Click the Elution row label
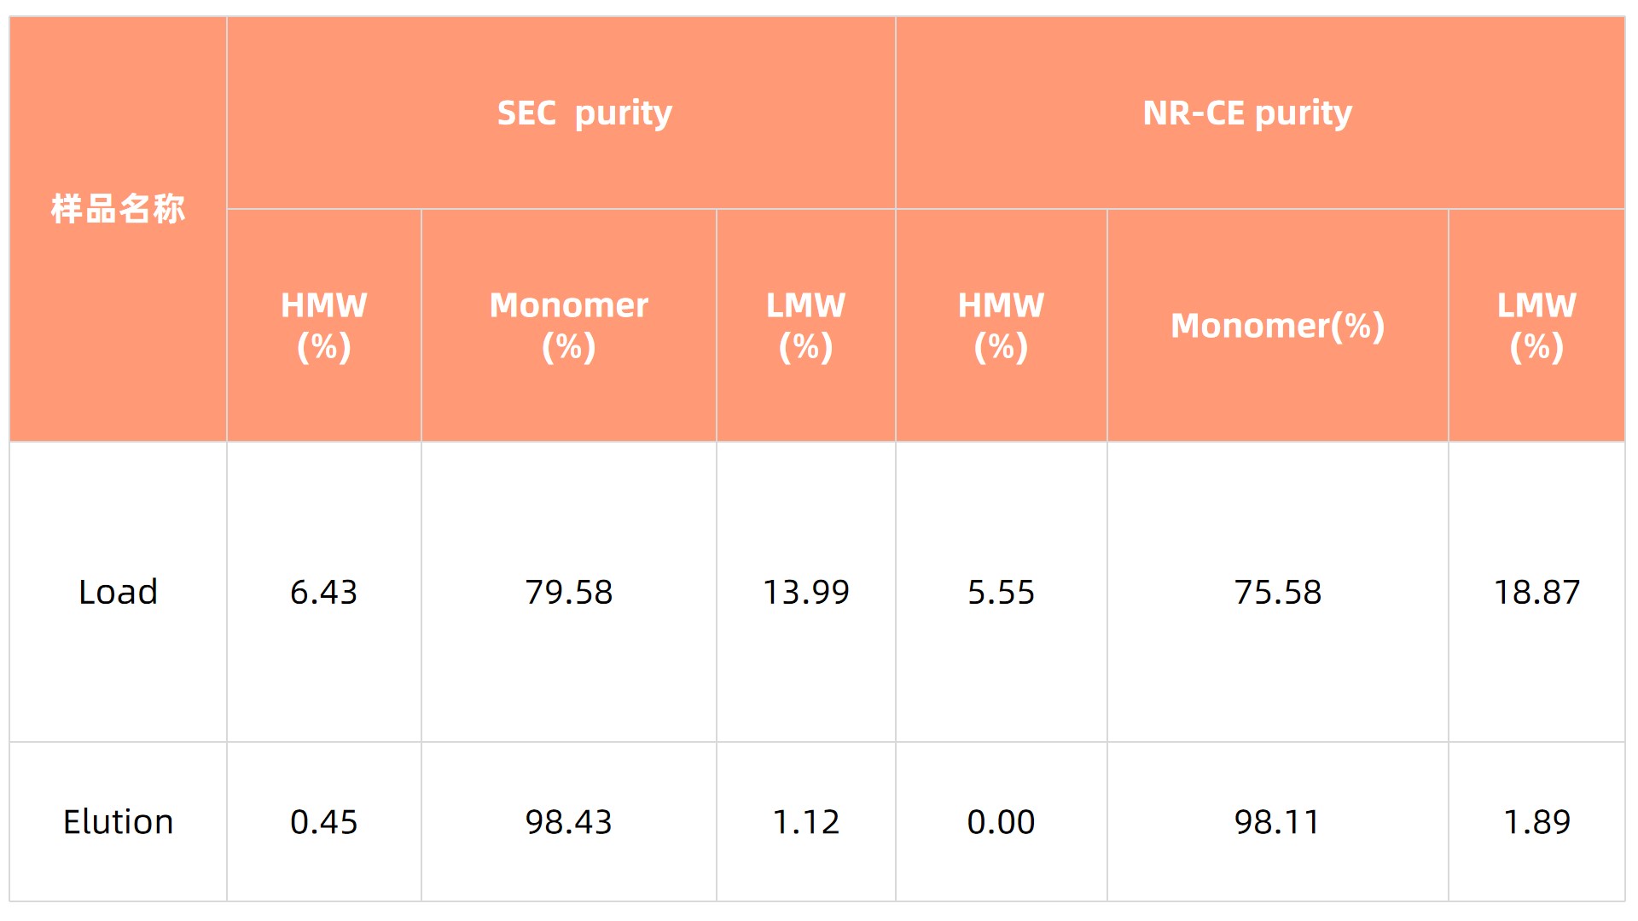This screenshot has height=921, width=1638. tap(118, 822)
